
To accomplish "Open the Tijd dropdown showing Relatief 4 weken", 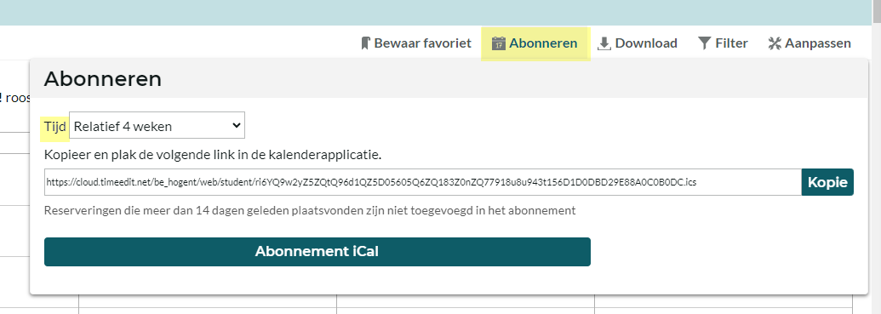I will pos(157,127).
